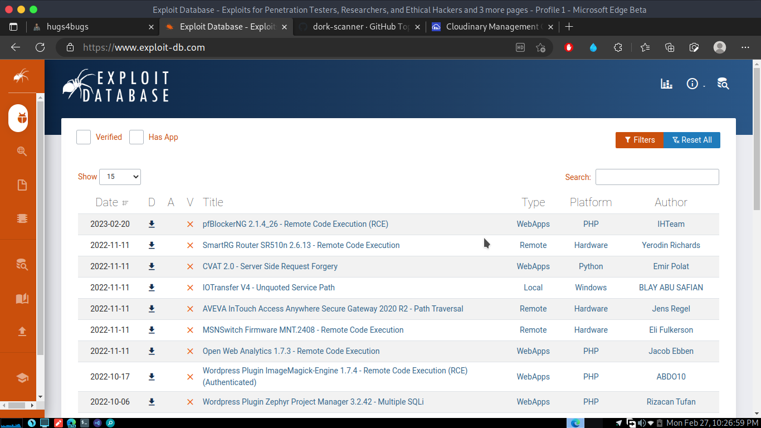The height and width of the screenshot is (428, 761).
Task: Download the MSNSwitch Firmware exploit file
Action: coord(152,330)
